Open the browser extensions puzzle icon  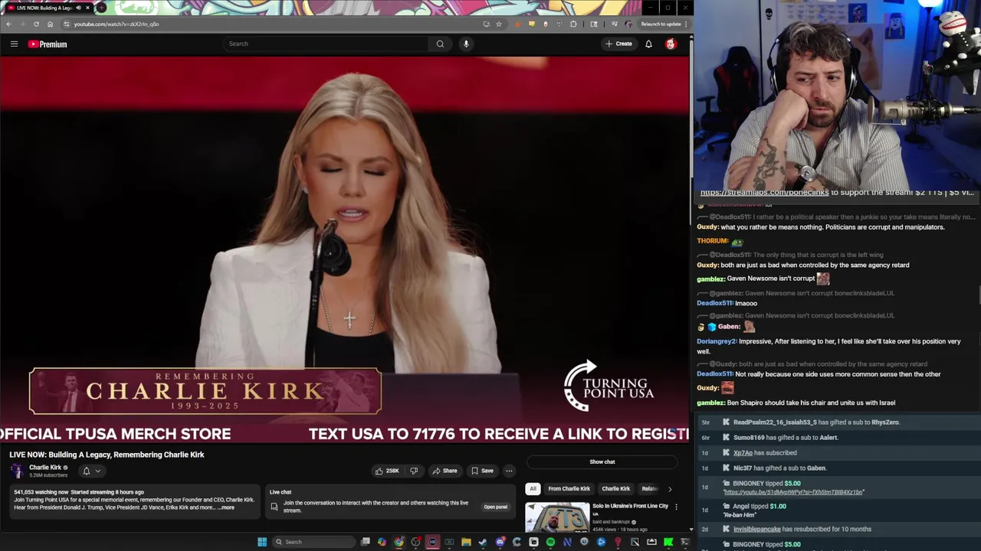(573, 24)
